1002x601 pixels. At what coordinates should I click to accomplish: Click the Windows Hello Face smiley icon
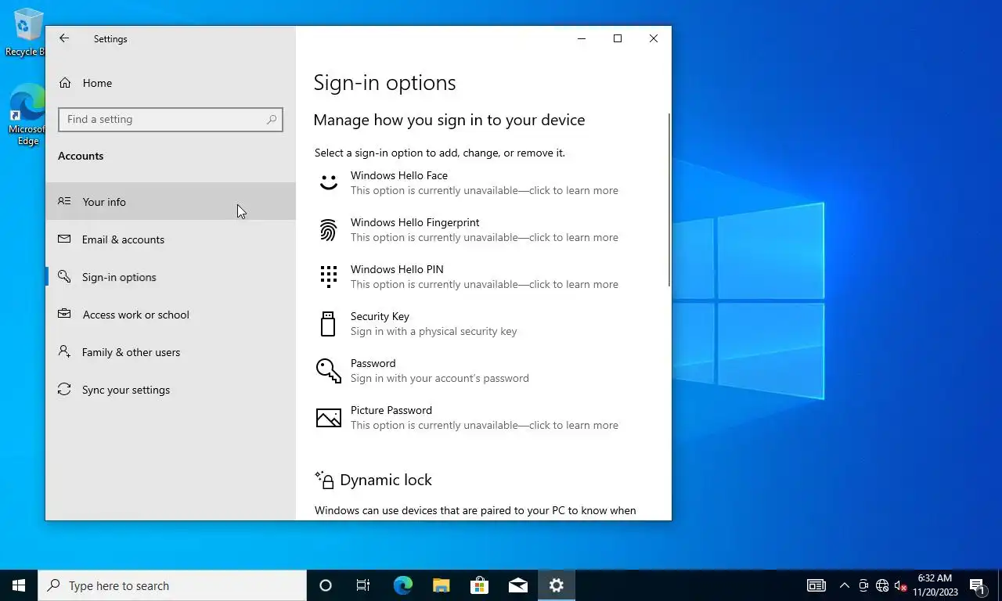coord(329,183)
